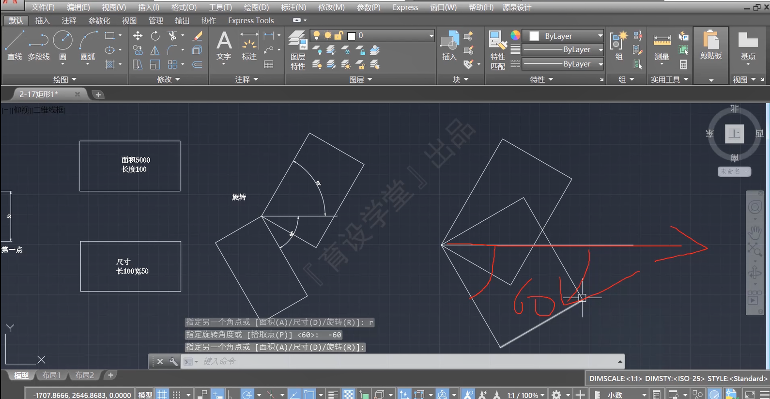Toggle layer freeze sun icon
This screenshot has height=399, width=770.
click(328, 35)
